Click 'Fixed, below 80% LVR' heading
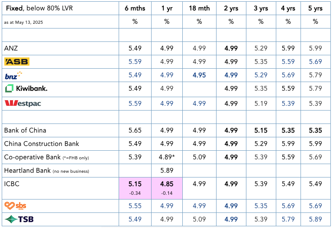This screenshot has height=228, width=333. coord(39,8)
